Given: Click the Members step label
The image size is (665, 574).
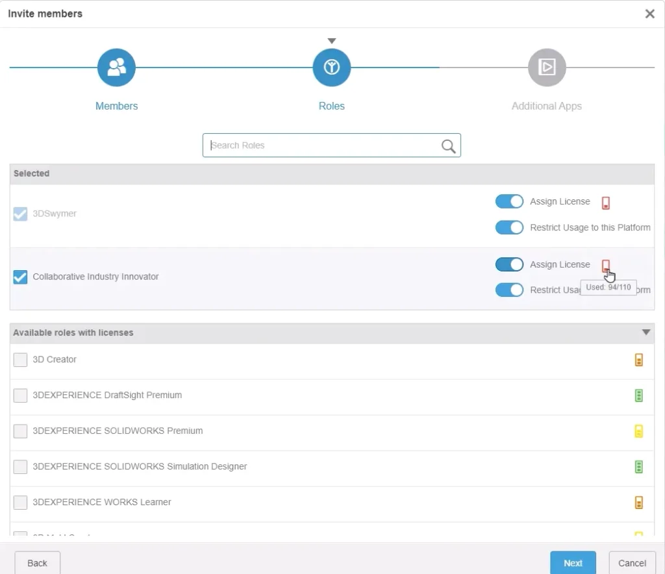Looking at the screenshot, I should click(x=116, y=106).
